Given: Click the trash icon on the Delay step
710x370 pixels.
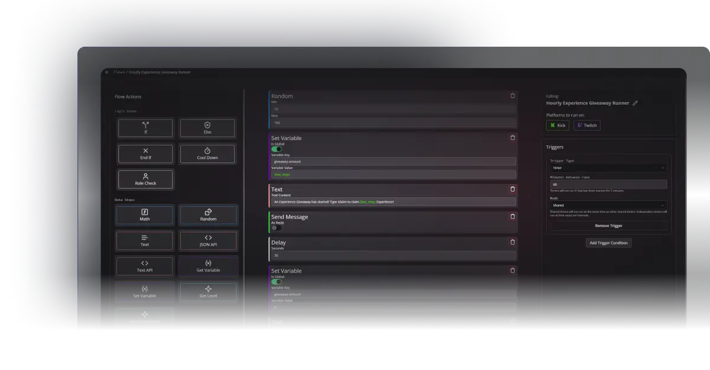Looking at the screenshot, I should point(513,242).
